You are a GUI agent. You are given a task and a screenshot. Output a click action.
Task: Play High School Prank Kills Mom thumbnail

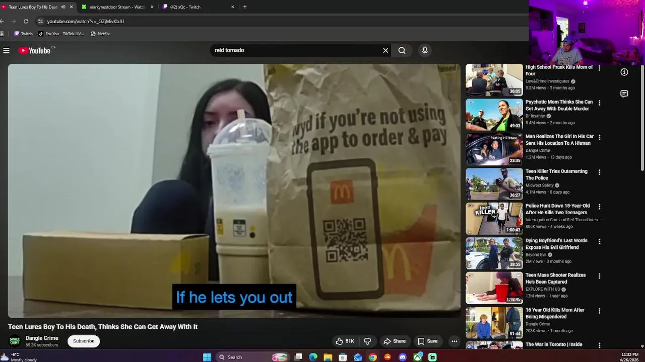click(494, 80)
